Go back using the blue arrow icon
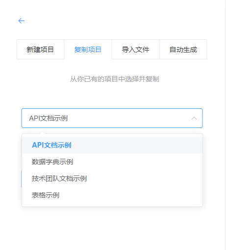The image size is (226, 250). pyautogui.click(x=22, y=21)
